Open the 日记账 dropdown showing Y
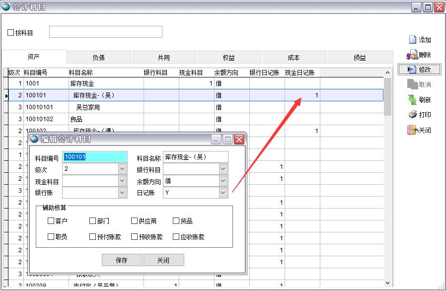Image resolution: width=446 pixels, height=291 pixels. [223, 193]
